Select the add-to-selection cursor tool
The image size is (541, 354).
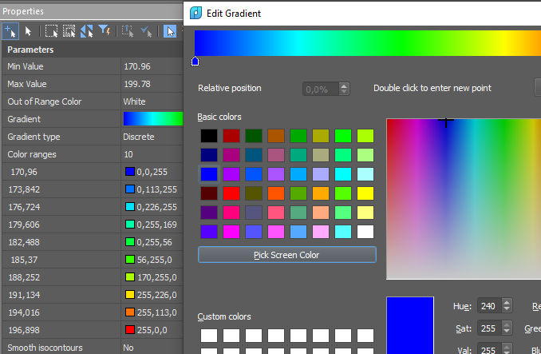(10, 31)
